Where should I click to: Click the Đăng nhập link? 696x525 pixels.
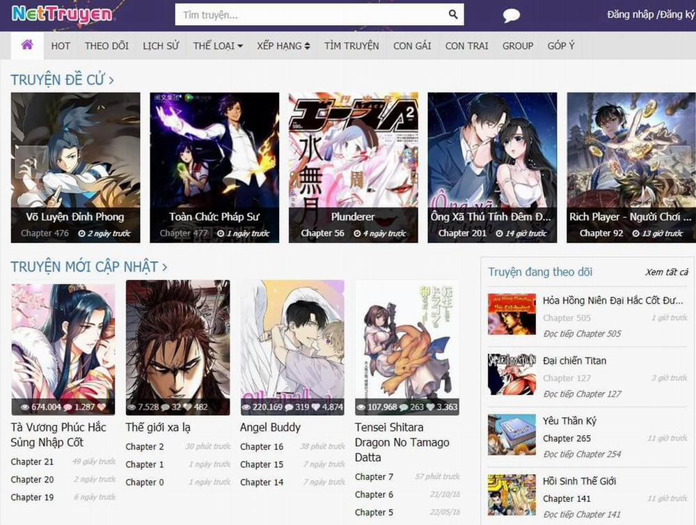tap(628, 14)
